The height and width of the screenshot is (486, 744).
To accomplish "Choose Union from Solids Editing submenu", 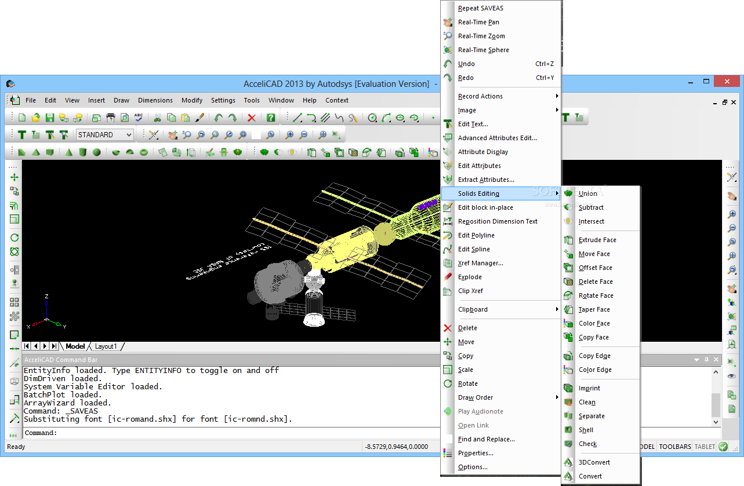I will click(x=600, y=193).
